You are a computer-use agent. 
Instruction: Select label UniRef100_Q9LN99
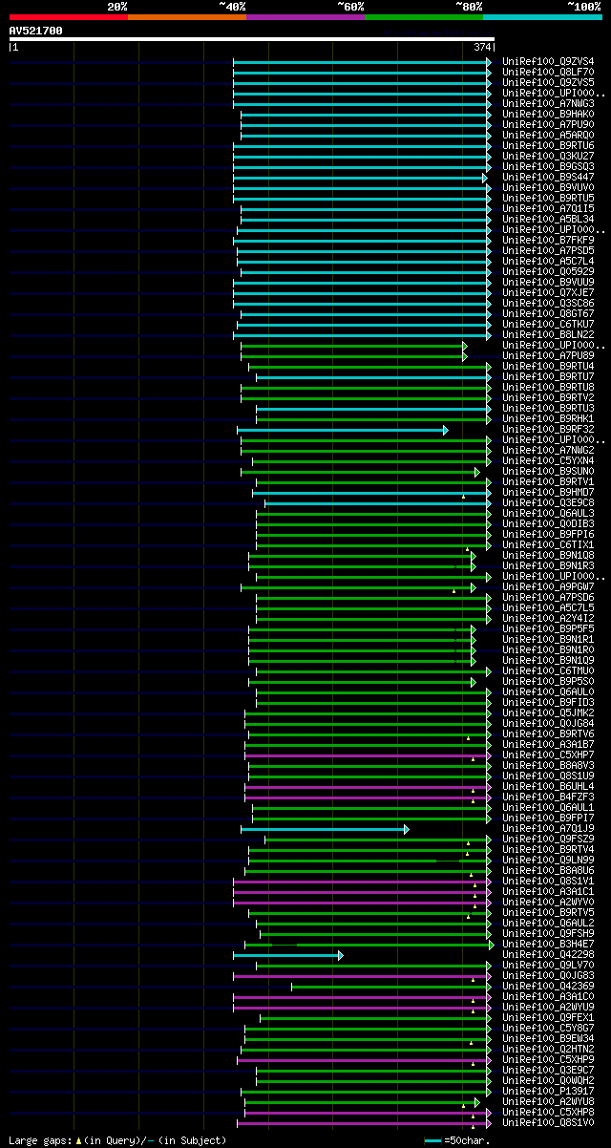point(548,860)
